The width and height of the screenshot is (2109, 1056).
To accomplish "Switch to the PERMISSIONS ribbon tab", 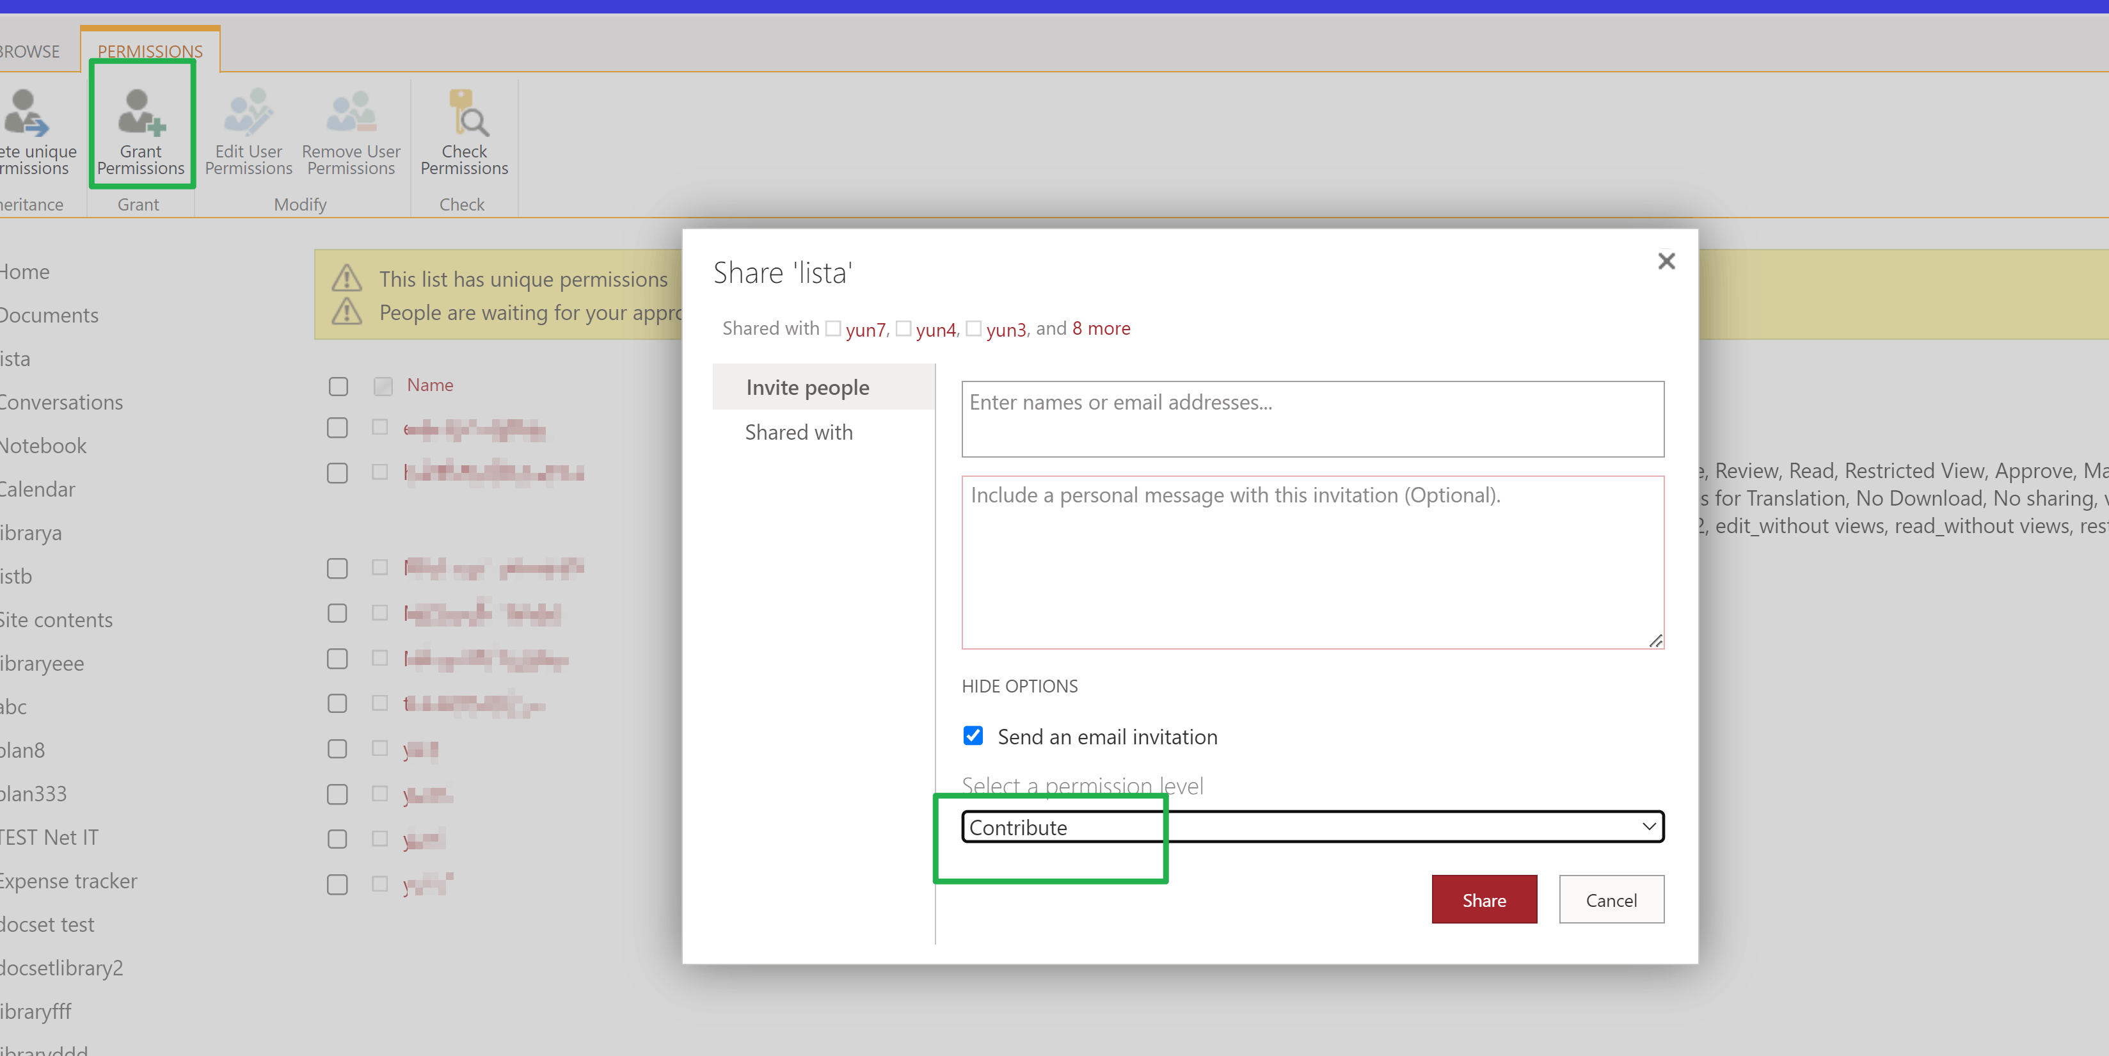I will 150,51.
